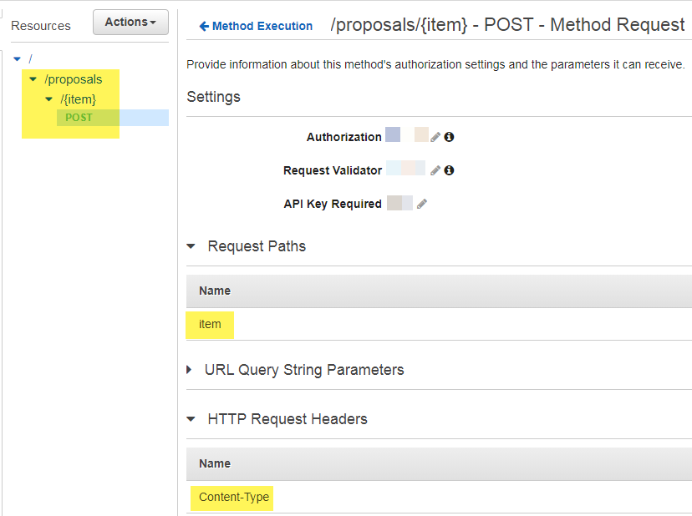
Task: Click the item path parameter entry
Action: [x=209, y=324]
